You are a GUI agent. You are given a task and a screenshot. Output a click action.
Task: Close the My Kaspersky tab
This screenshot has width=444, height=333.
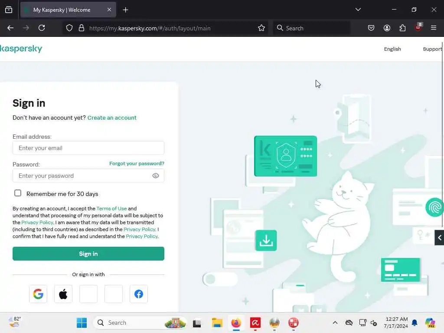(109, 10)
